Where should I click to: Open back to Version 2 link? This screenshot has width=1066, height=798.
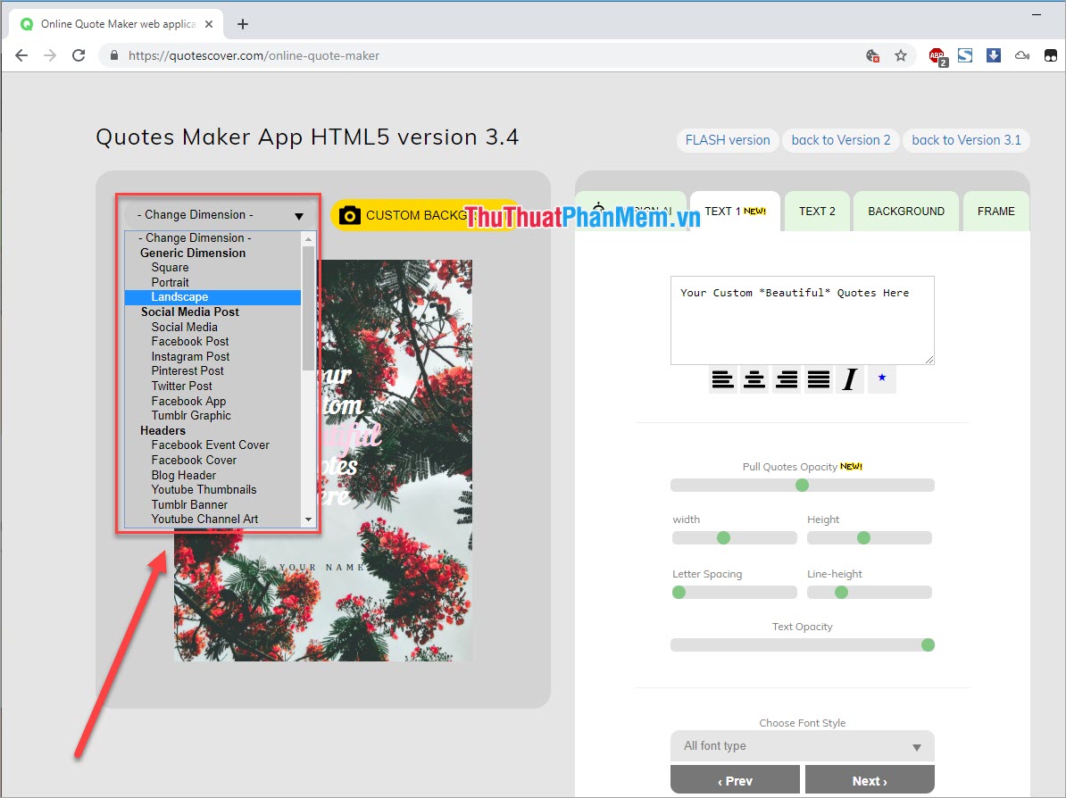[840, 140]
